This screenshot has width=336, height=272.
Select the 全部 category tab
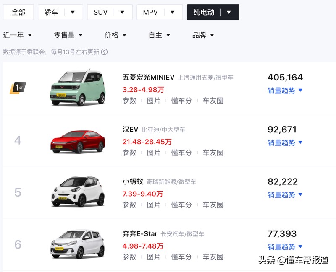pos(18,12)
